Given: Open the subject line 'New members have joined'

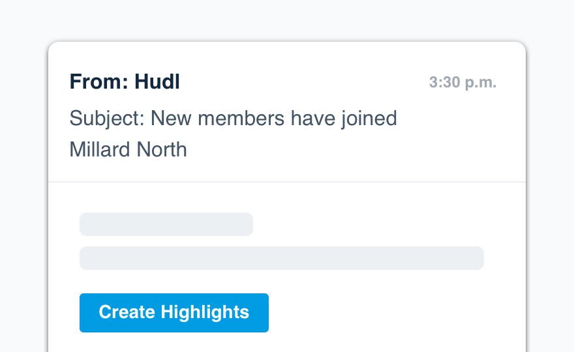Looking at the screenshot, I should coord(233,119).
